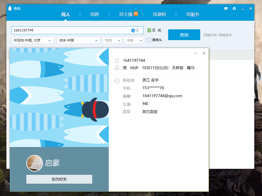
Task: Open the feedback chat bubble icon
Action: (x=226, y=9)
